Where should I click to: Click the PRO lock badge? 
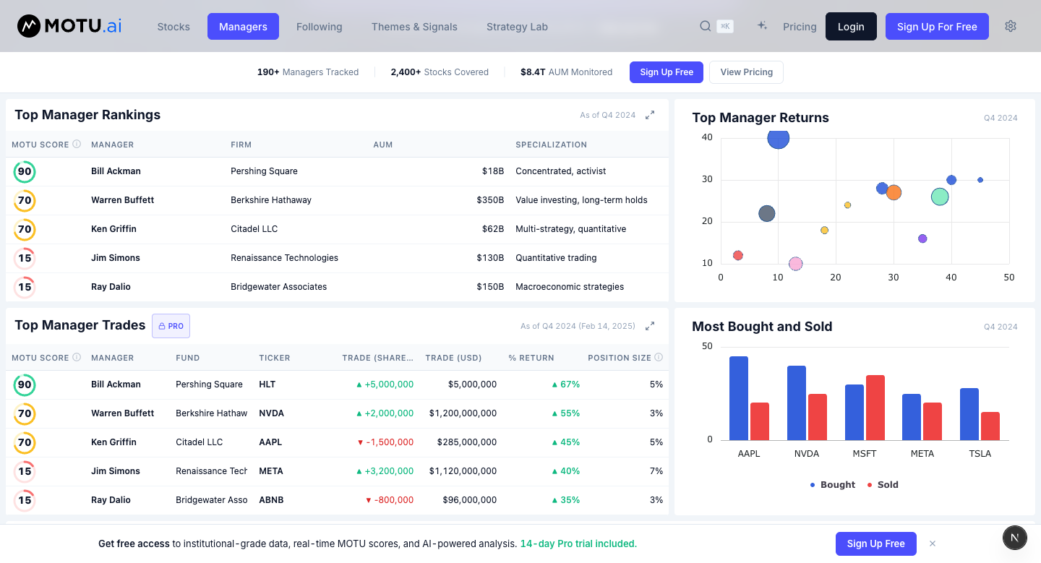(171, 326)
